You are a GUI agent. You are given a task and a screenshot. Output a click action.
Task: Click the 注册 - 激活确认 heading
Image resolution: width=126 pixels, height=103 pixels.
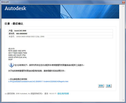click(x=14, y=23)
